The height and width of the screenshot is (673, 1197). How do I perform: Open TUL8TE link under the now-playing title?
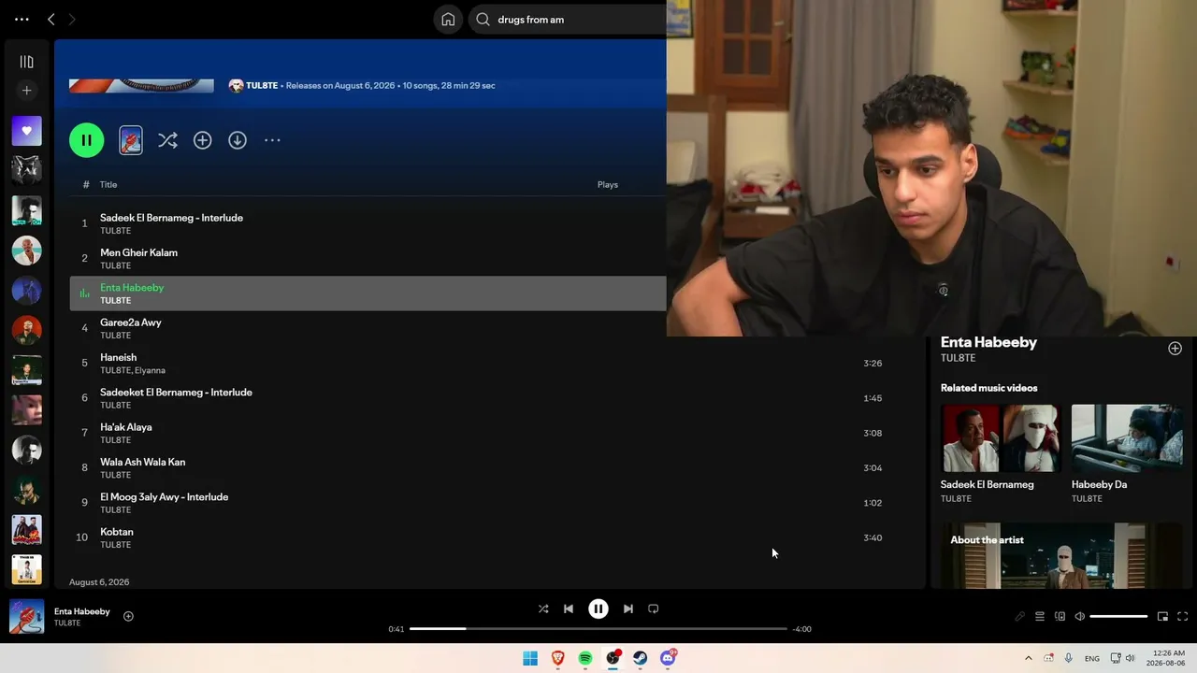click(67, 623)
